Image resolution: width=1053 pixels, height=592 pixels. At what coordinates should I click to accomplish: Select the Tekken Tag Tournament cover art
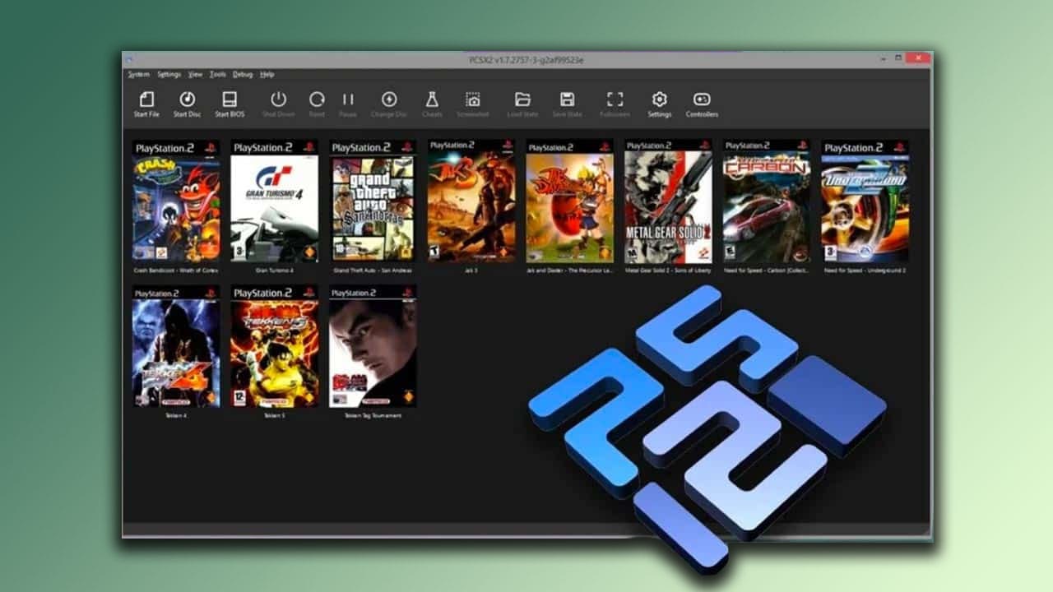[373, 346]
